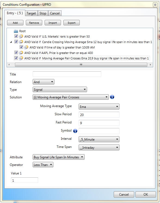The height and width of the screenshot is (203, 160).
Task: Click weather icon beside U.S. Markets rank condition
Action: pos(21,37)
